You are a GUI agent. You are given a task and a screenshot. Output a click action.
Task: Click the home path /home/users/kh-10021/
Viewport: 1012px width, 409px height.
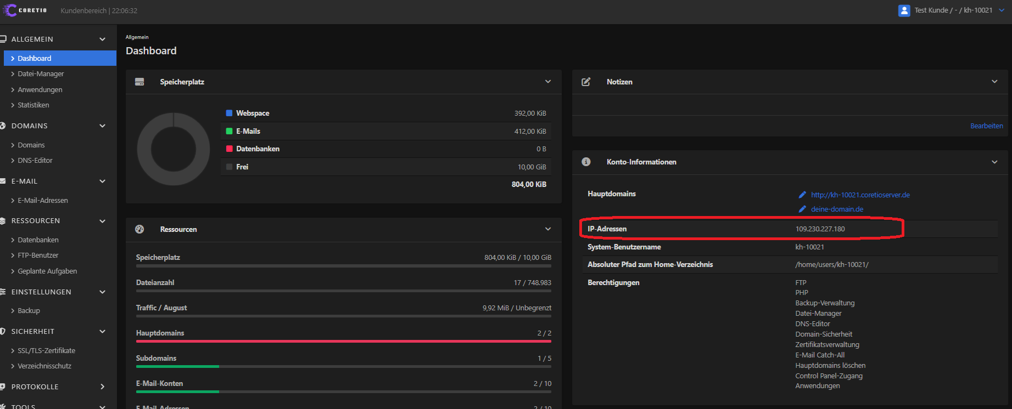831,264
